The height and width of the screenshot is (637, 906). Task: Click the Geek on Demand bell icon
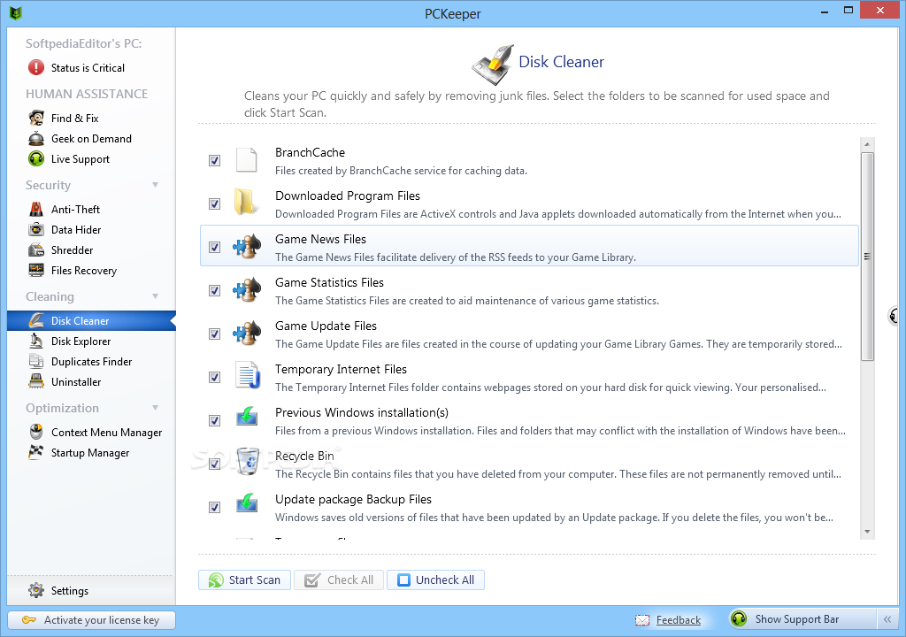35,139
